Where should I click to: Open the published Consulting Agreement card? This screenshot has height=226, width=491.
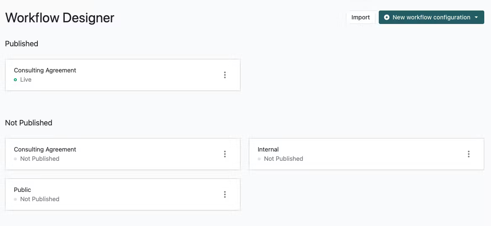click(x=123, y=75)
